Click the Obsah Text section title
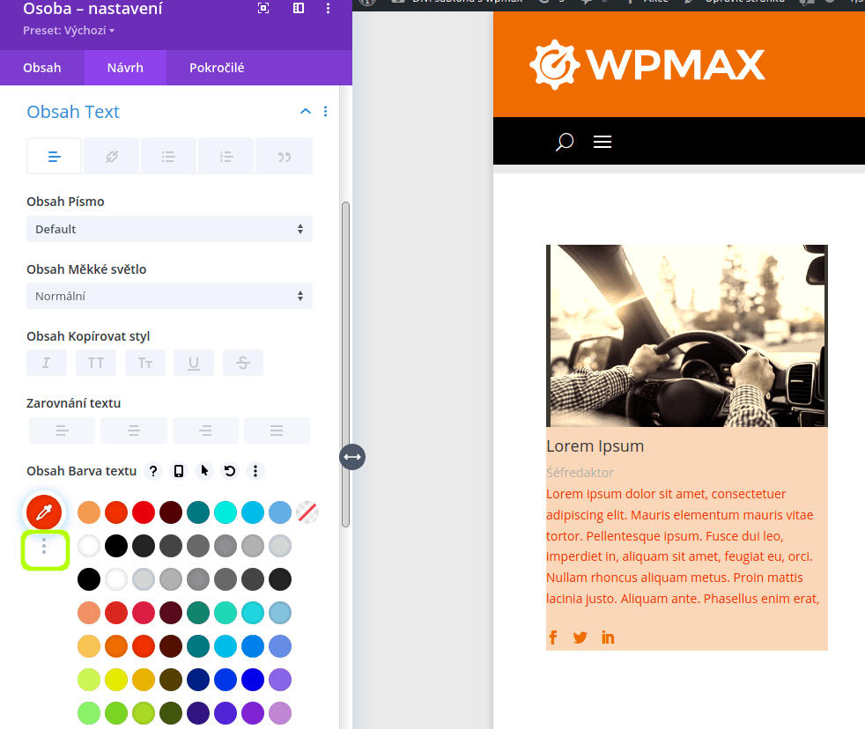The height and width of the screenshot is (729, 865). click(x=73, y=112)
